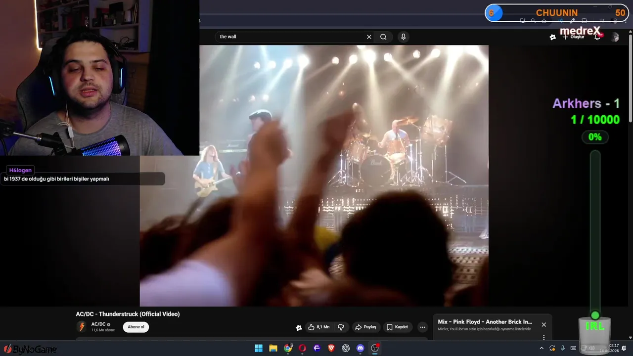Open ChatGPT app from taskbar
633x356 pixels.
(x=346, y=348)
